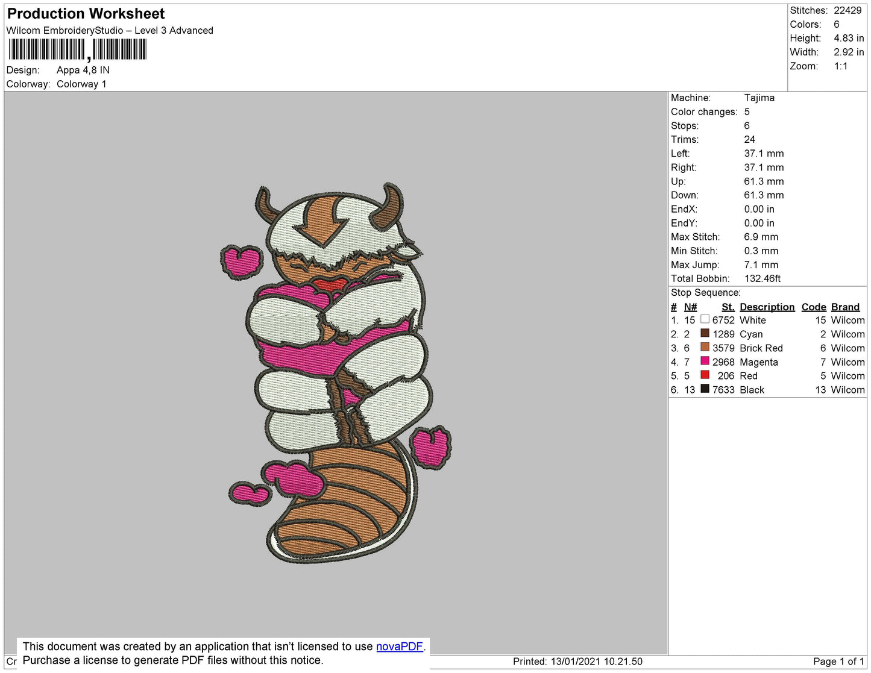Click the stitch count 22429
Viewport: 871px width, 673px height.
coord(847,11)
